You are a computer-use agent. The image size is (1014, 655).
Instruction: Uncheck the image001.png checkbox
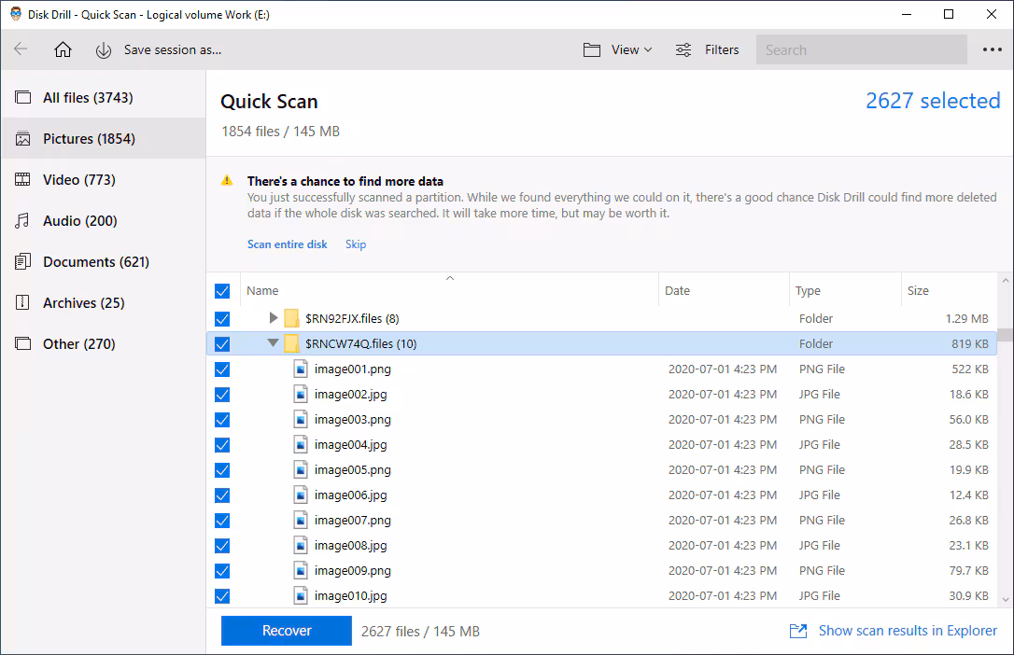pyautogui.click(x=222, y=369)
